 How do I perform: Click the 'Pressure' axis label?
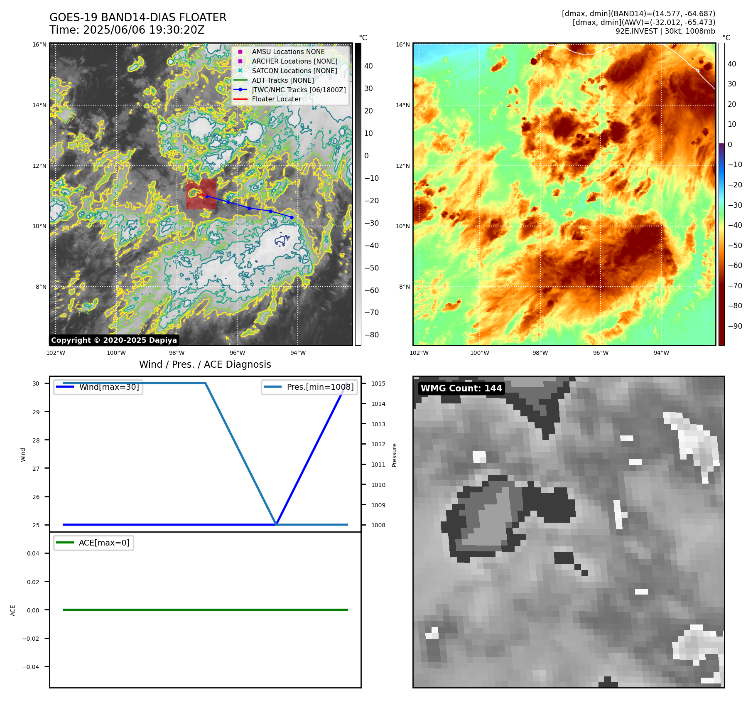tap(395, 455)
